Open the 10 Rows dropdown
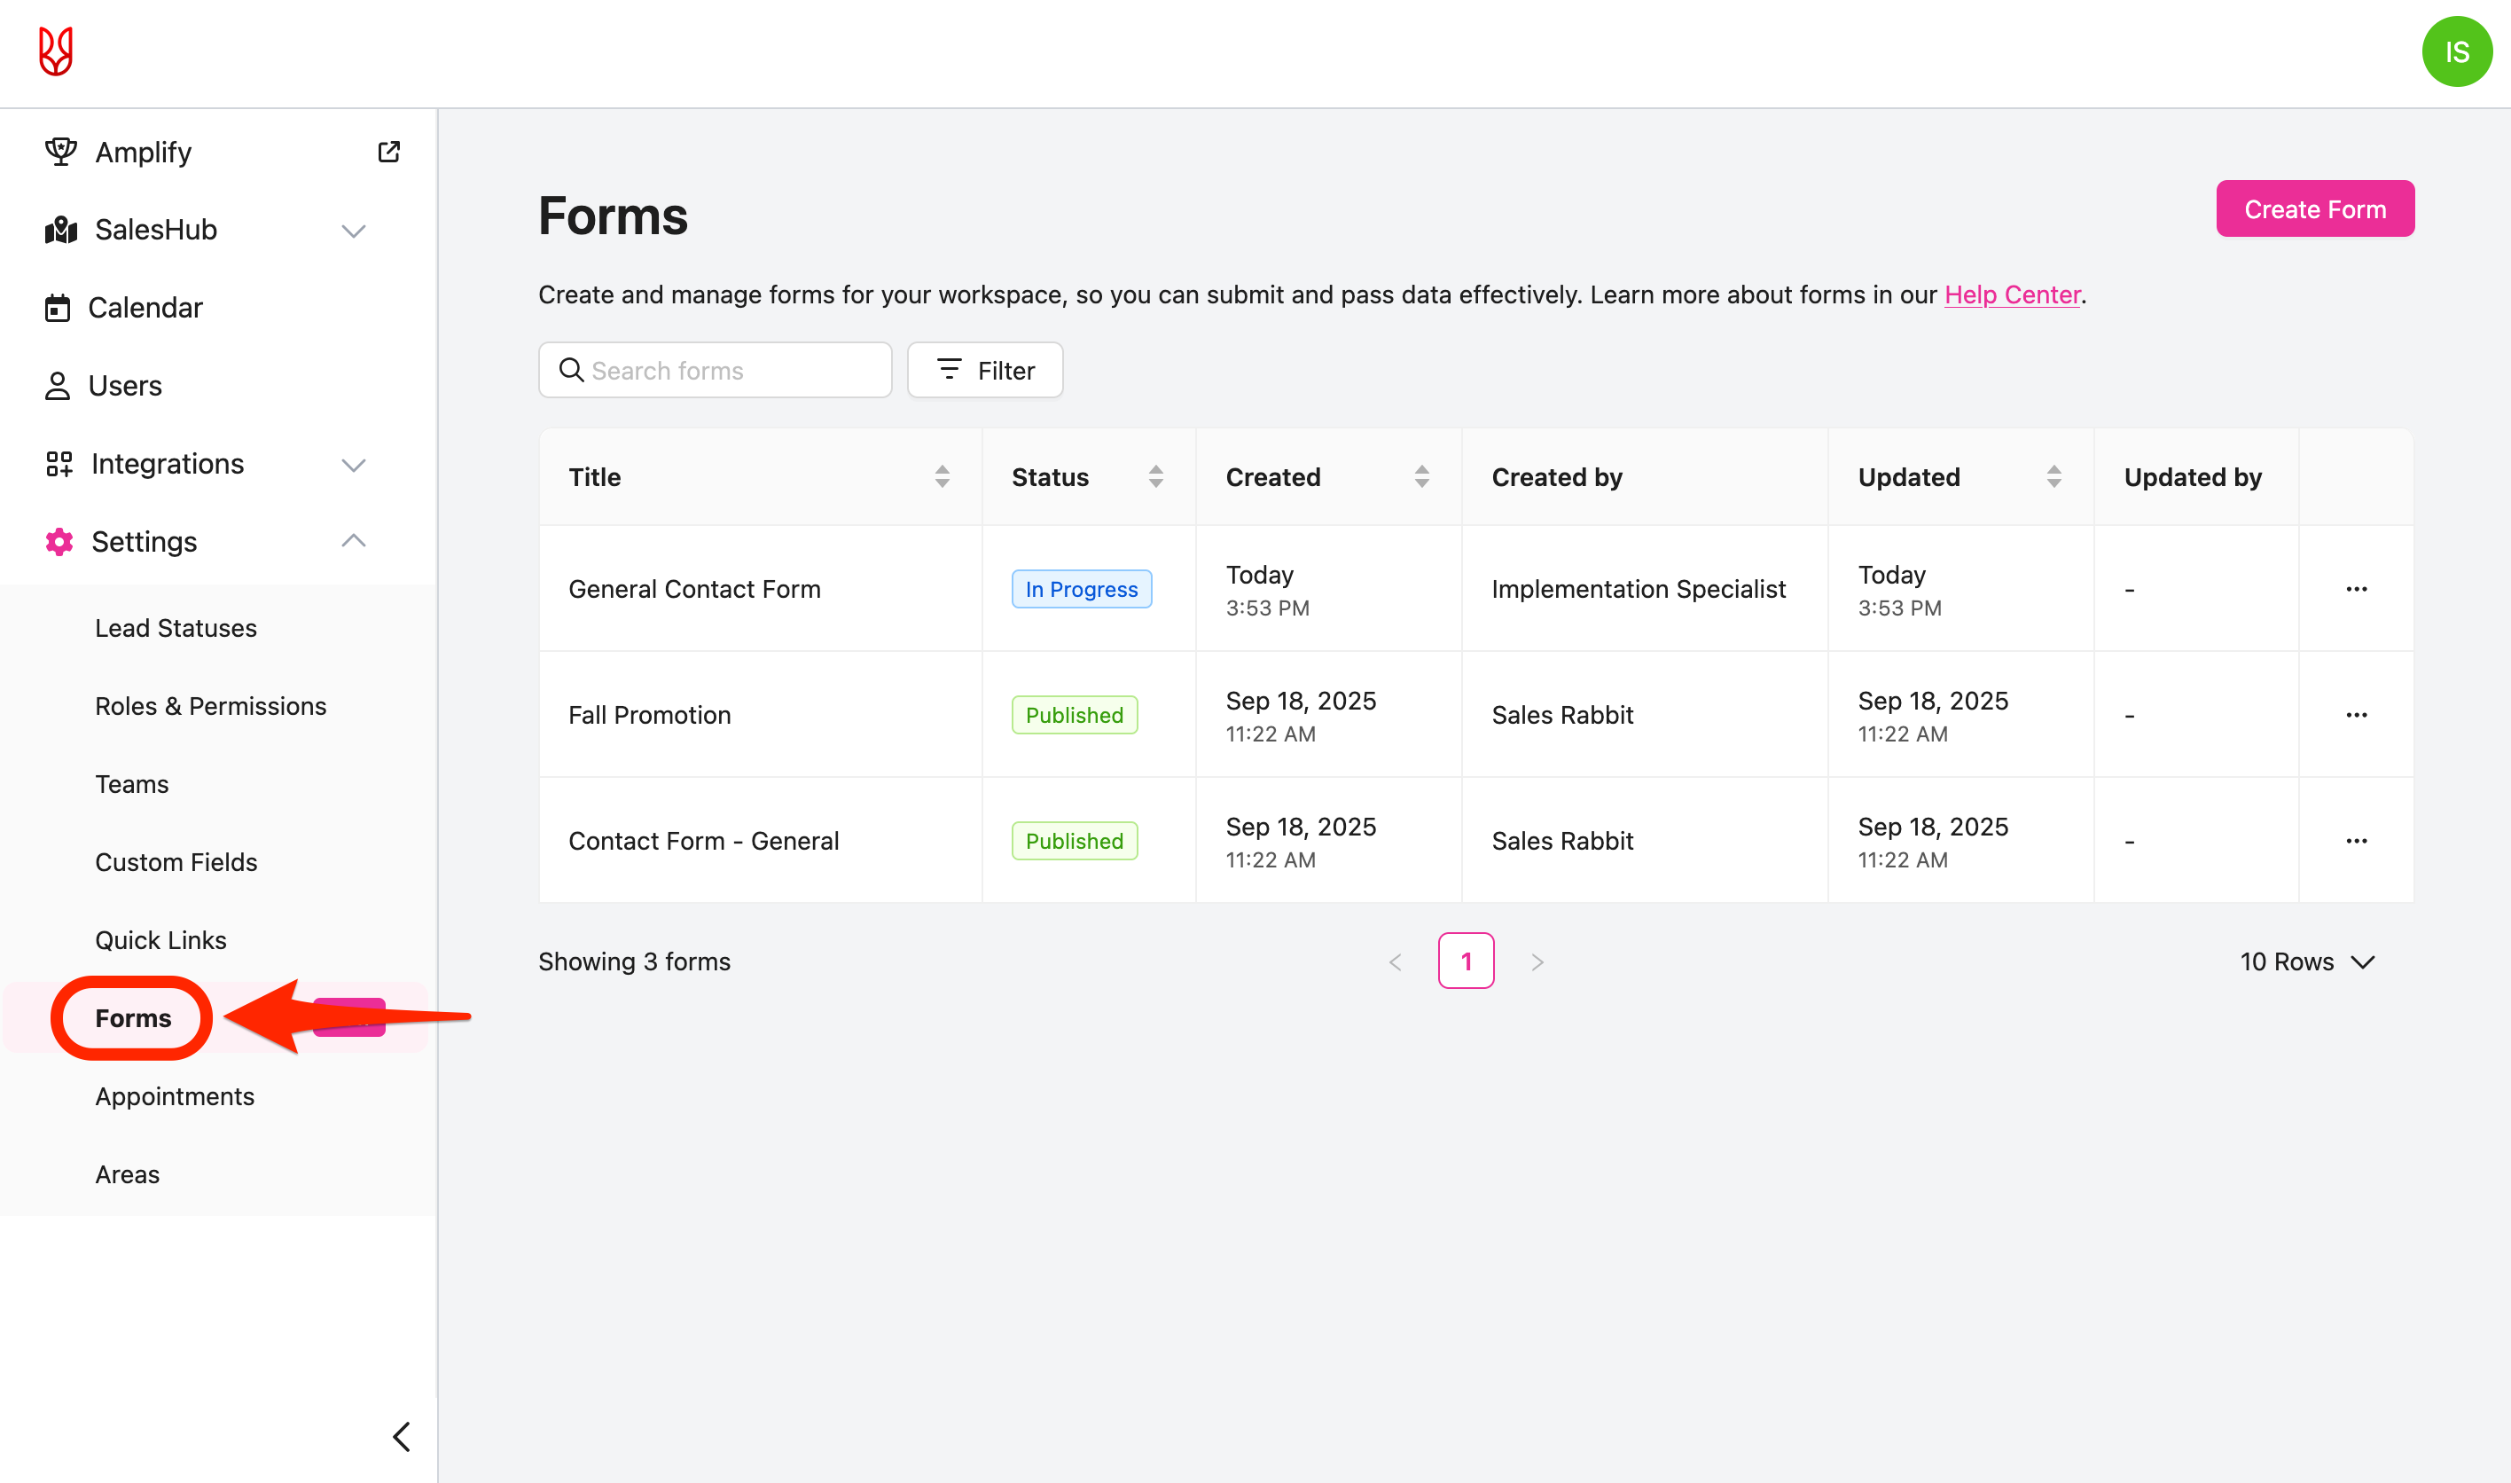 [2306, 961]
